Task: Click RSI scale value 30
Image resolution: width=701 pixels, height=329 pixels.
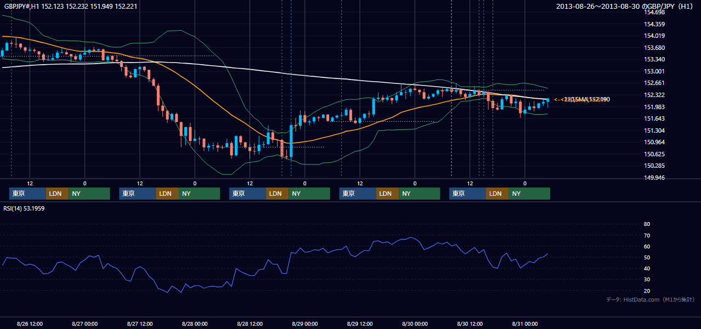Action: (x=647, y=279)
